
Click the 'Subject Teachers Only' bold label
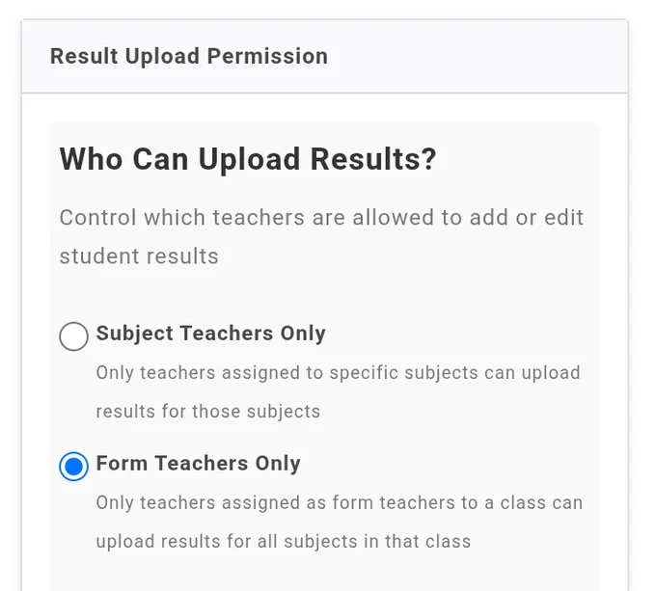211,334
